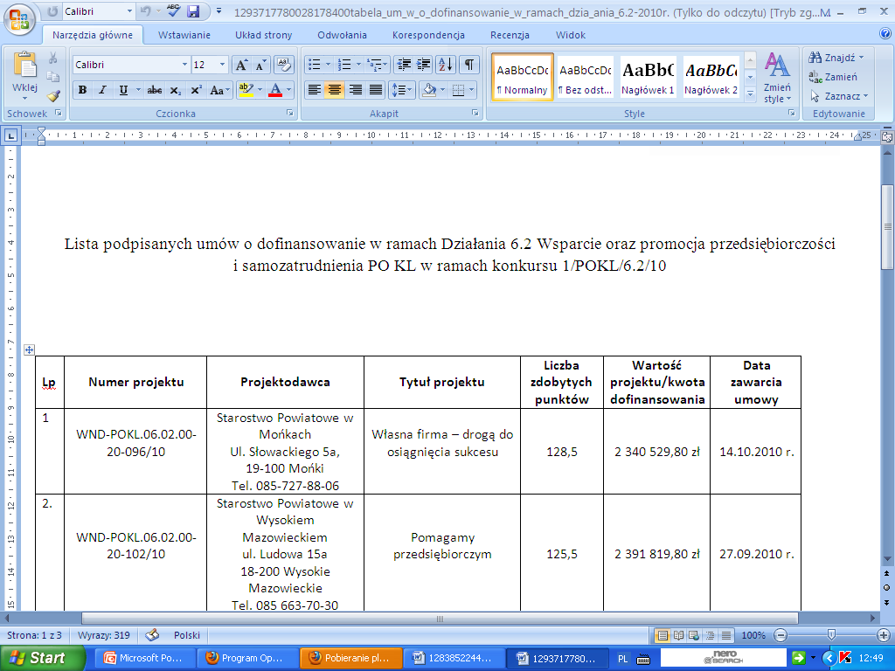Click Kaspersky icon in system tray

click(x=845, y=658)
